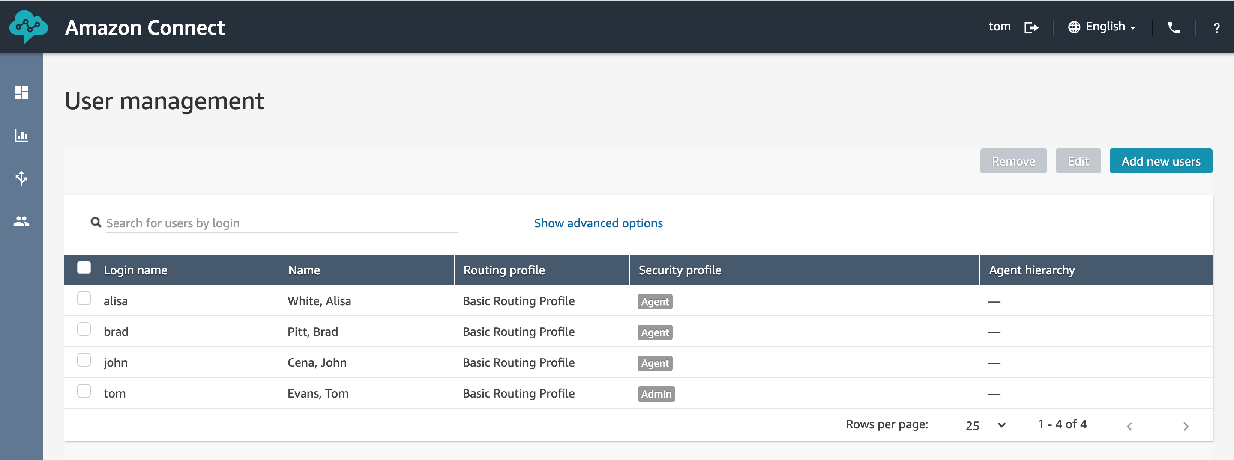The height and width of the screenshot is (460, 1234).
Task: Open the English language dropdown
Action: click(x=1111, y=27)
